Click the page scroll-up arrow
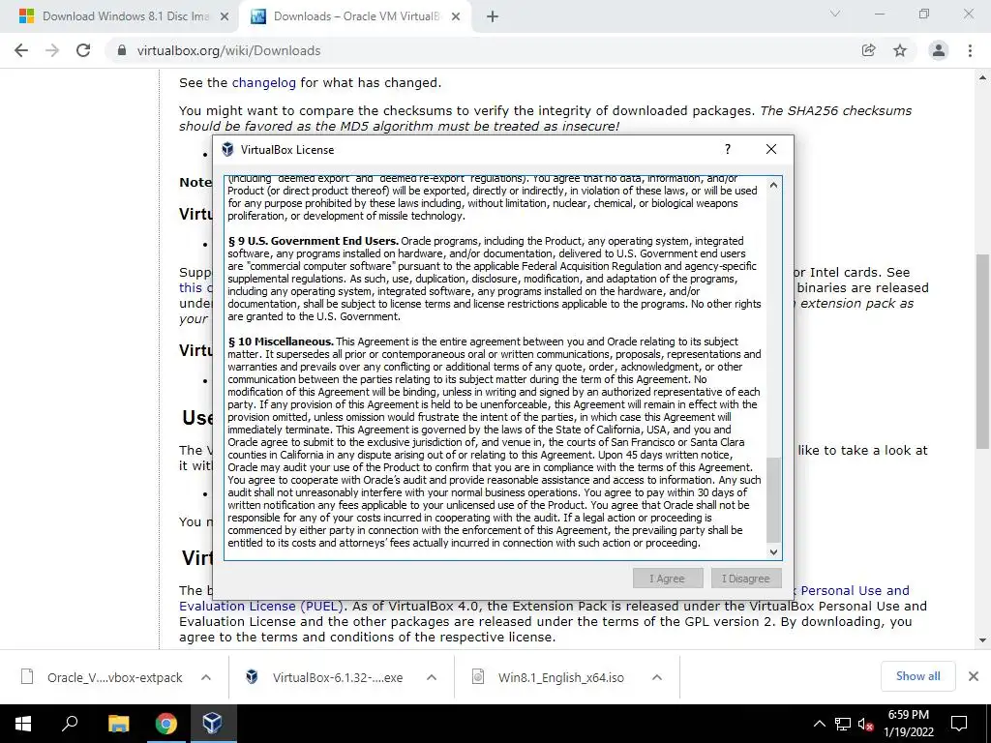 983,78
